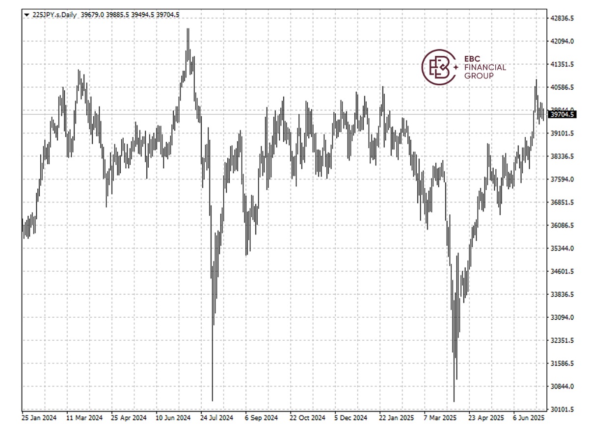Viewport: 589px width, 433px height.
Task: Click the 30844.0 price axis label
Action: tap(563, 387)
